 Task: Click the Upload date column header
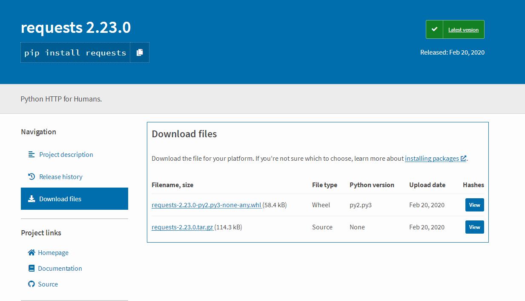pyautogui.click(x=427, y=185)
